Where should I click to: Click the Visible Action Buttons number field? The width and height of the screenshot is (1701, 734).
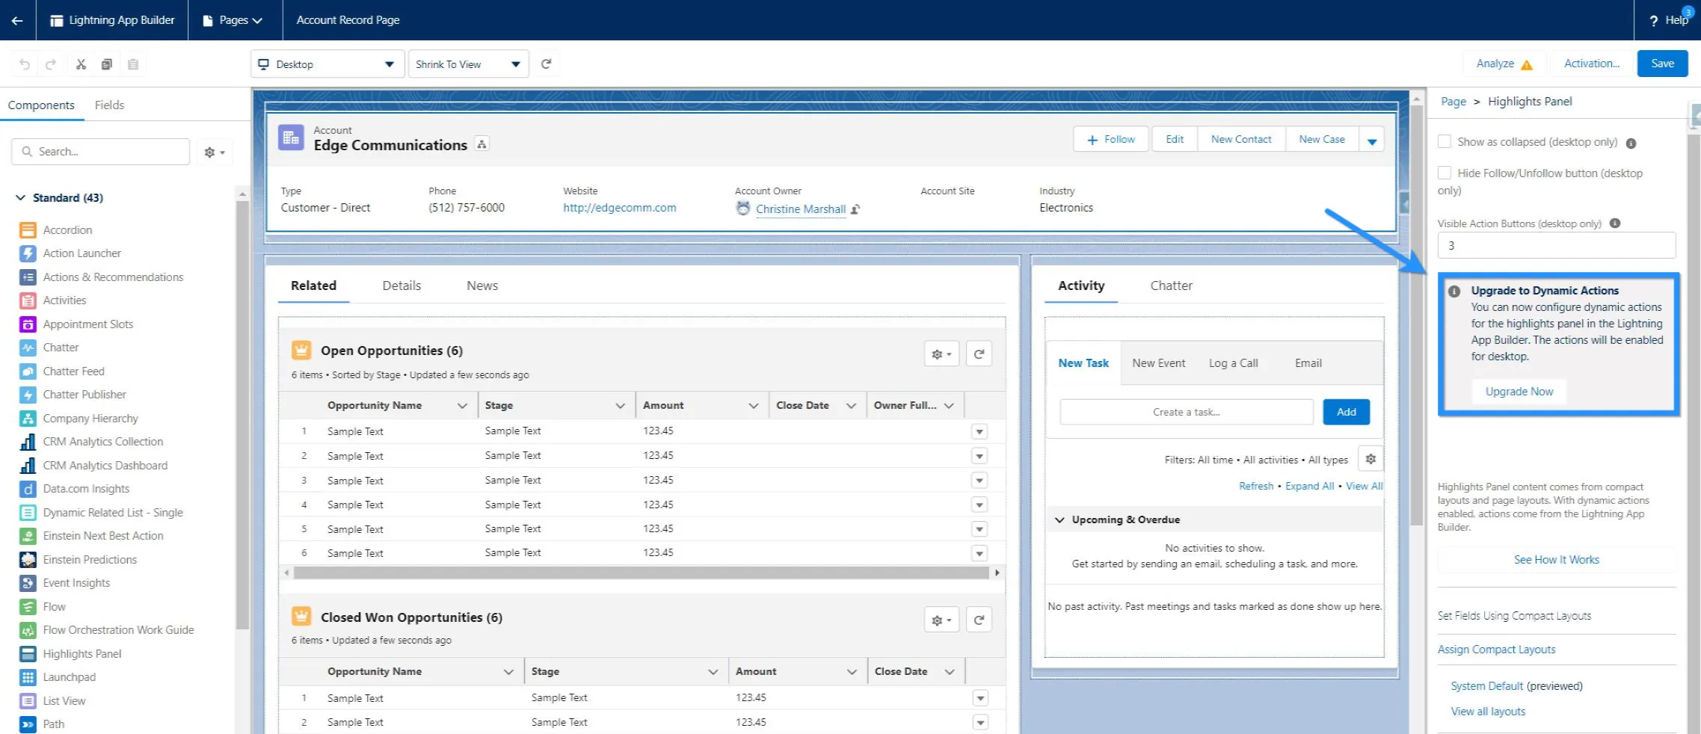tap(1556, 246)
